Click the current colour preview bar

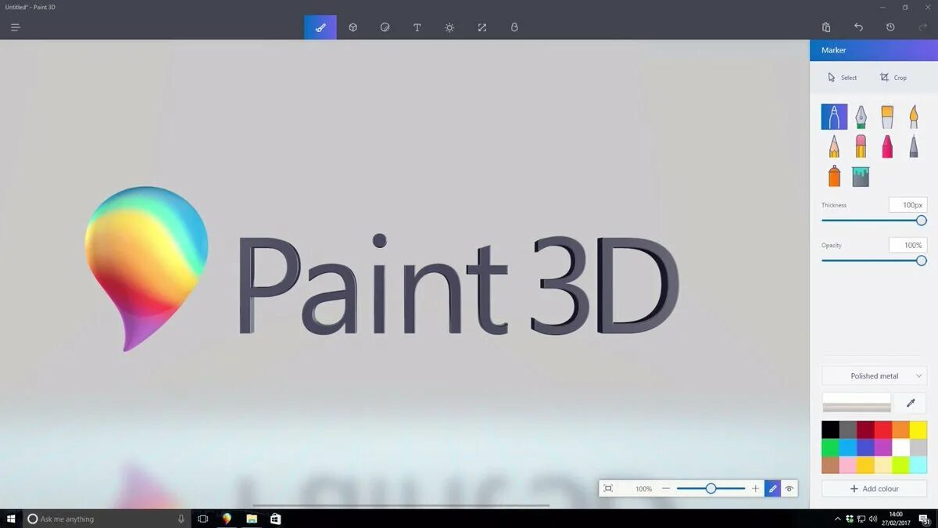point(857,403)
